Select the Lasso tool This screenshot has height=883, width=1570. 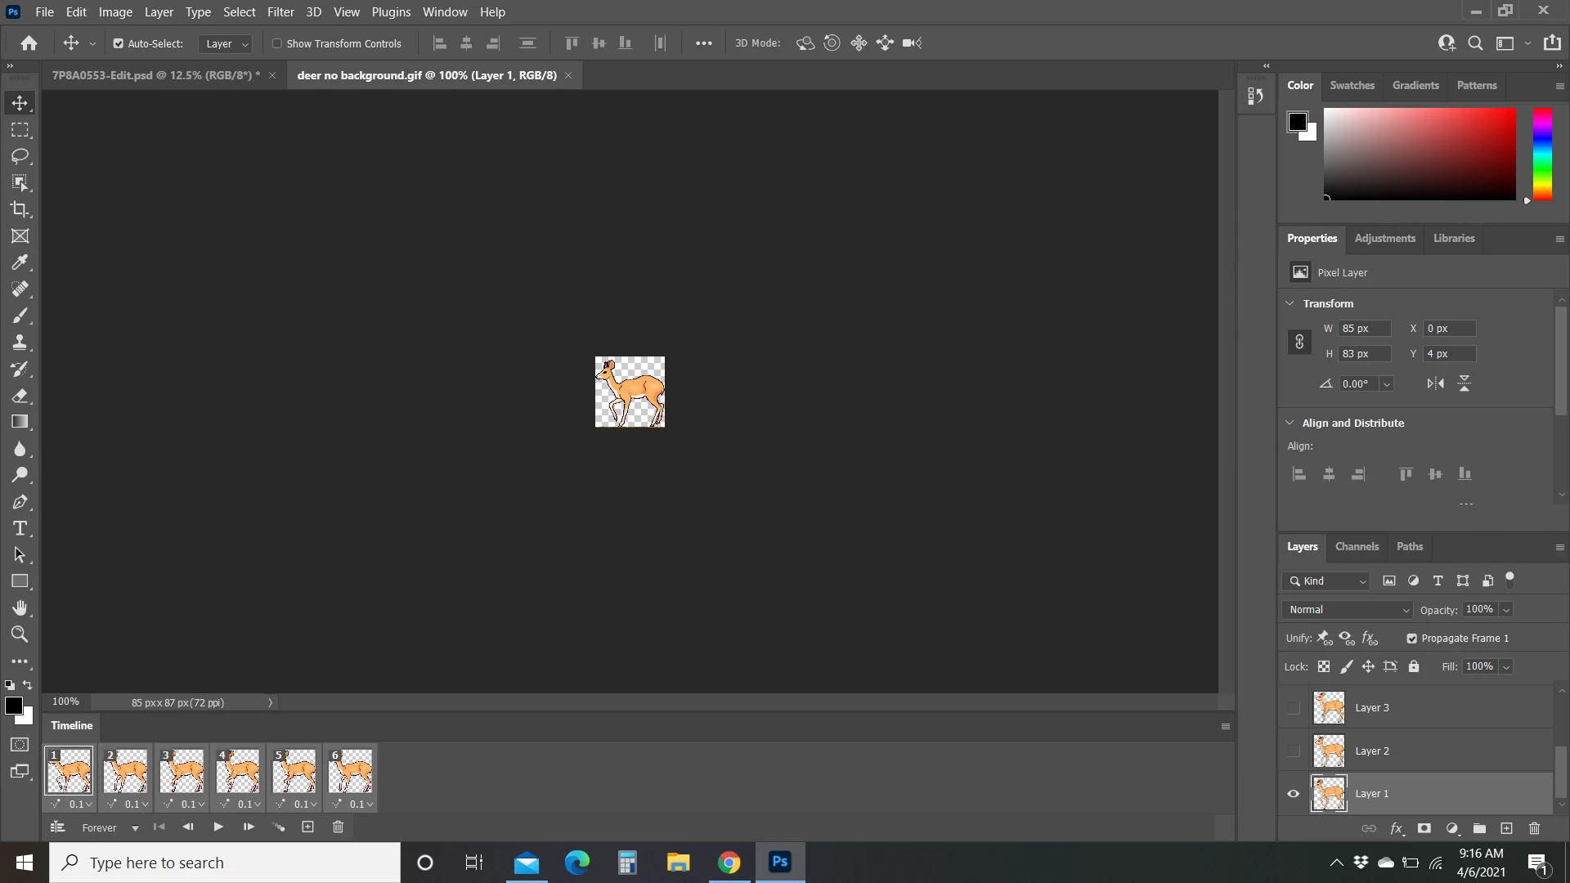pos(20,156)
